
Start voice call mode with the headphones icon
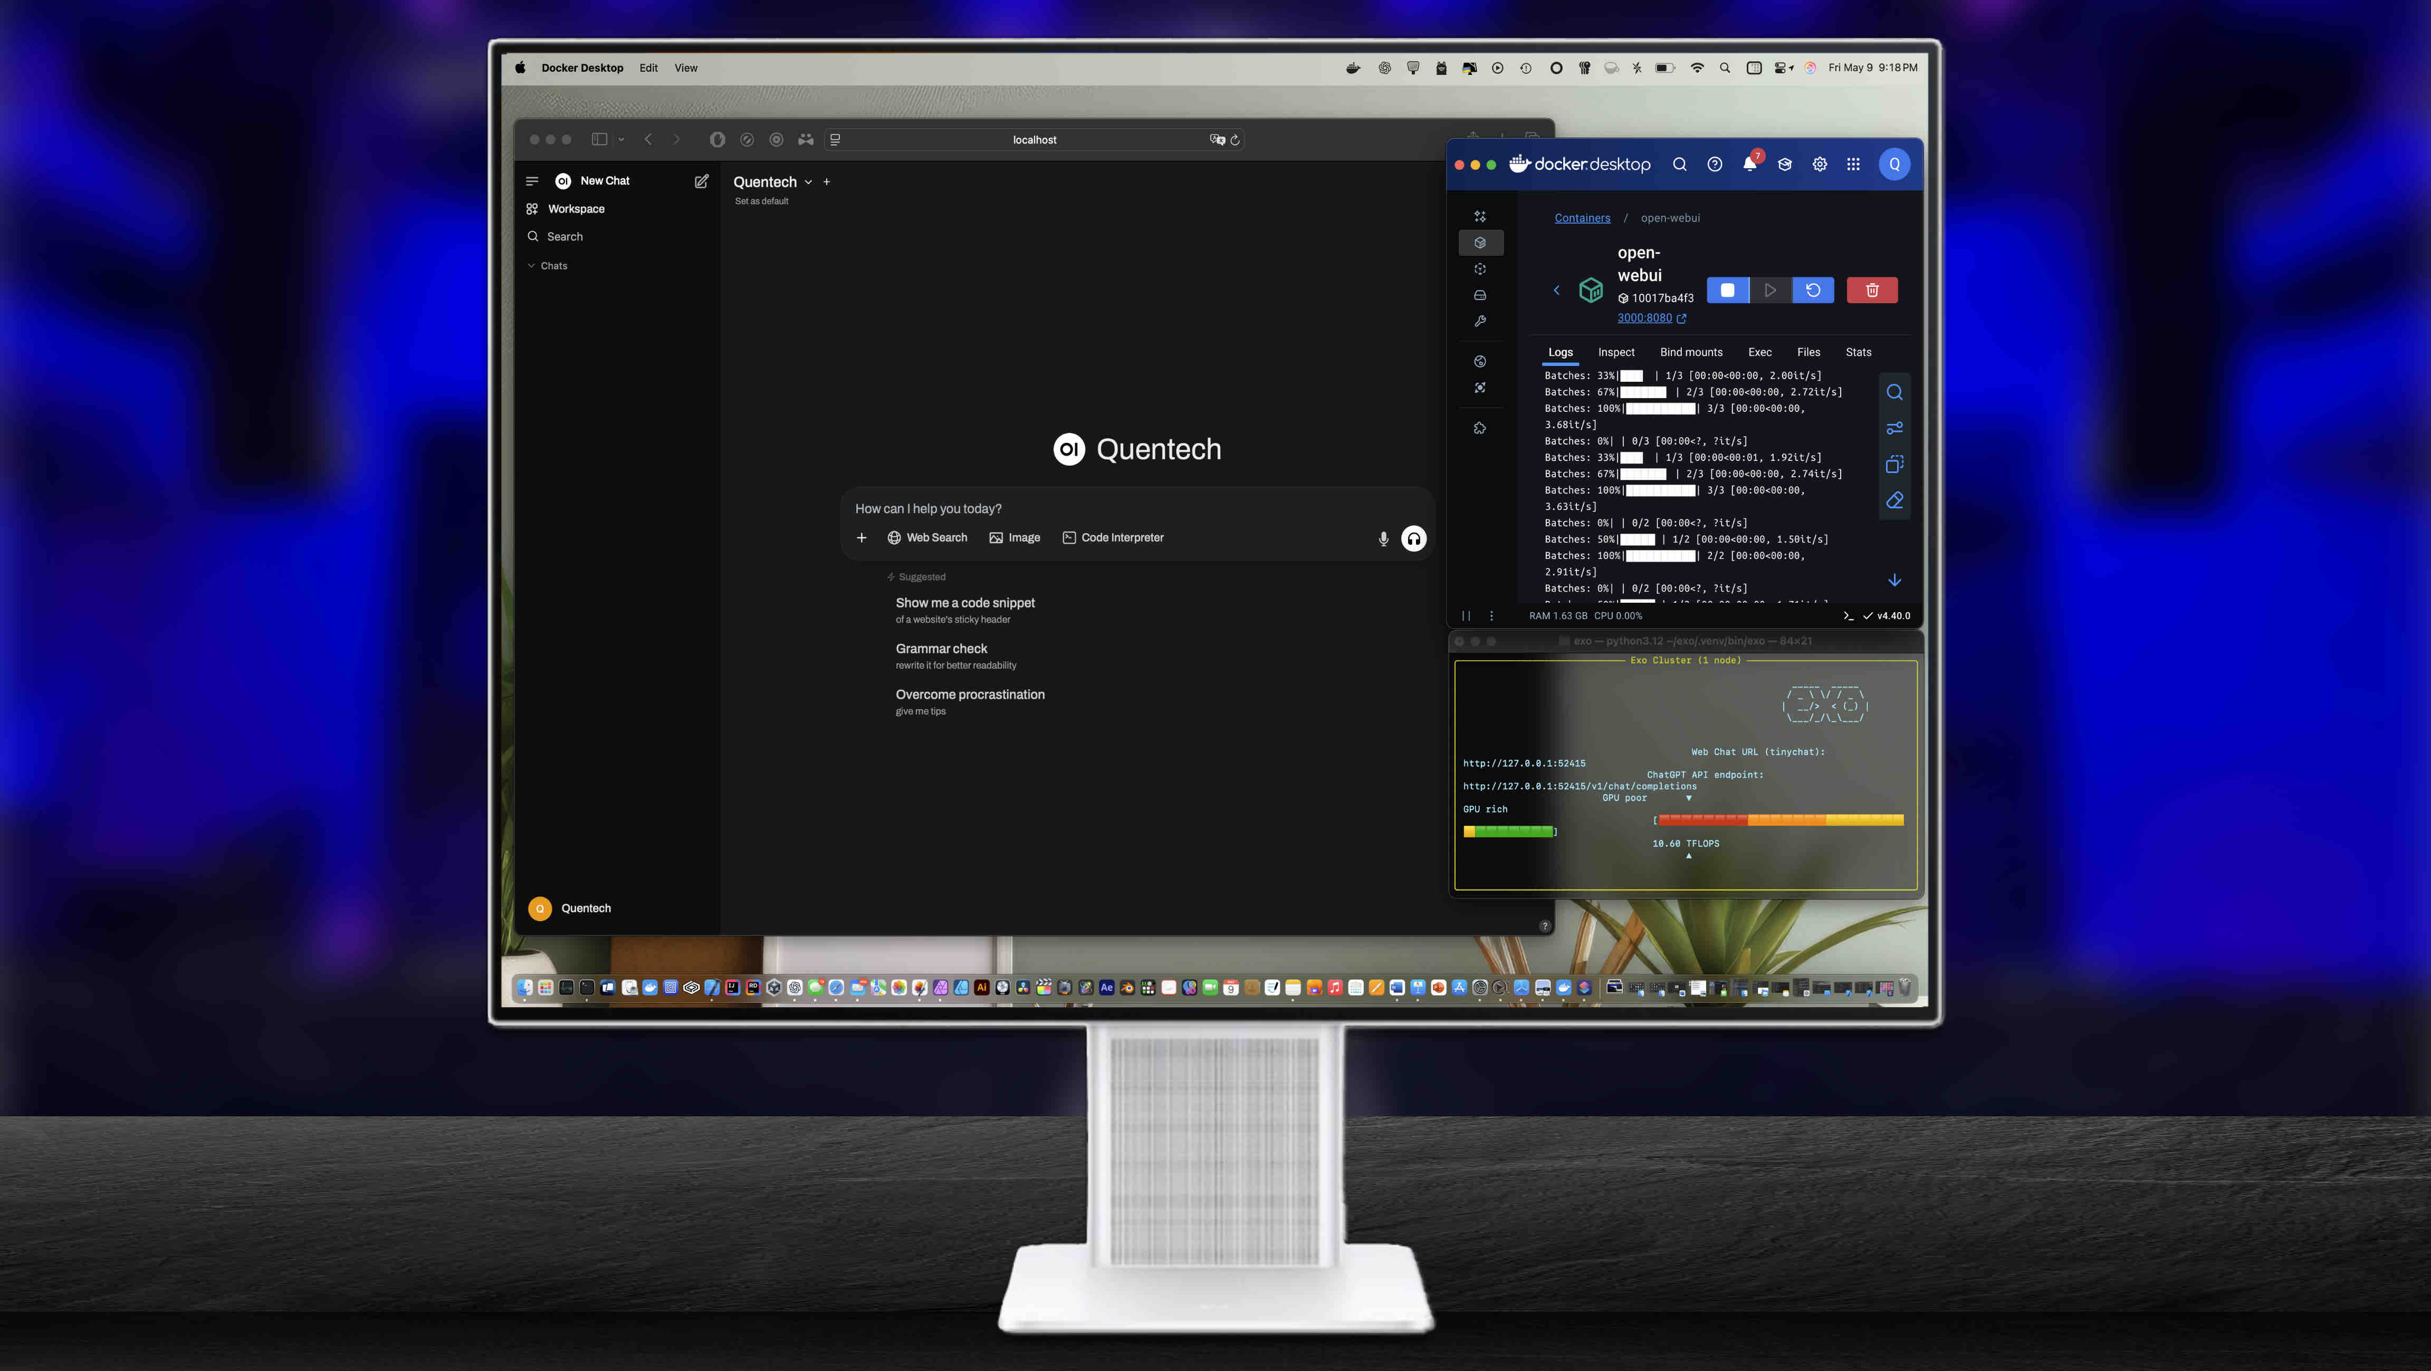coord(1413,539)
